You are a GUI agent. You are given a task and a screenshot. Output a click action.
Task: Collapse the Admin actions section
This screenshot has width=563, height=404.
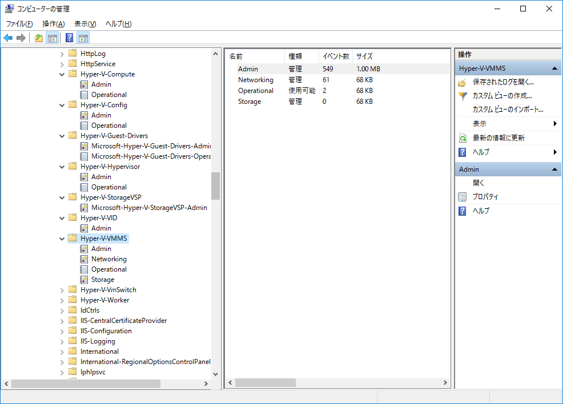point(555,169)
